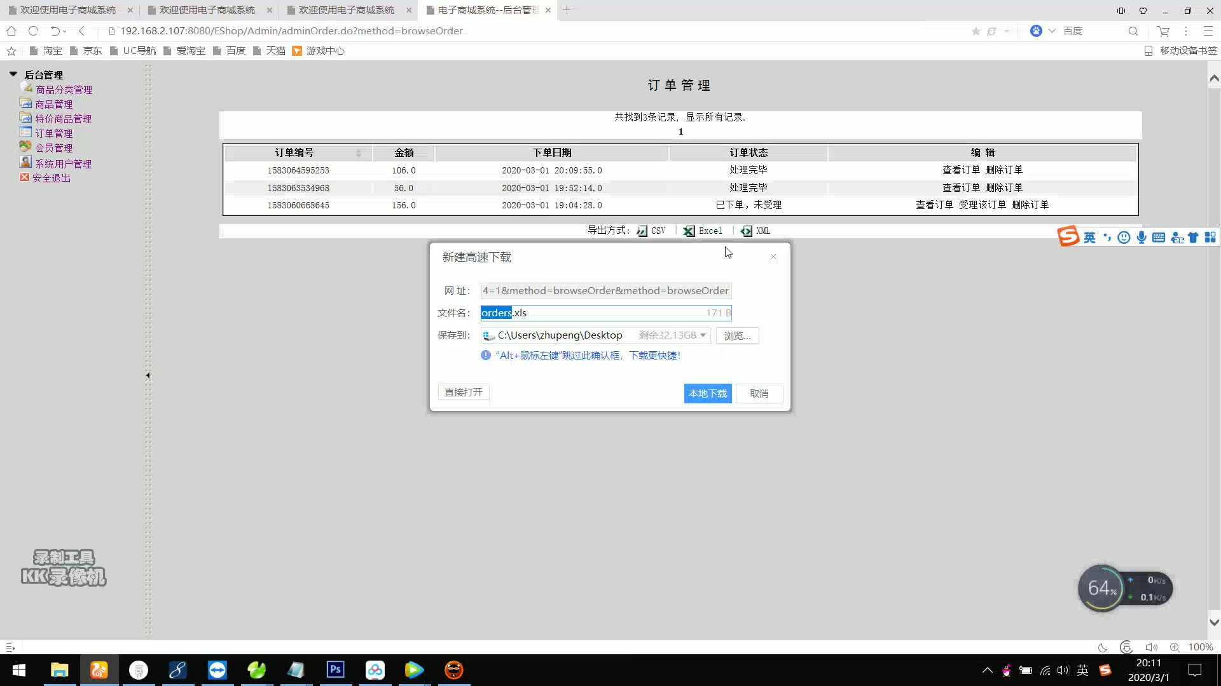This screenshot has width=1221, height=686.
Task: Open 订单管理 in sidebar
Action: (53, 133)
